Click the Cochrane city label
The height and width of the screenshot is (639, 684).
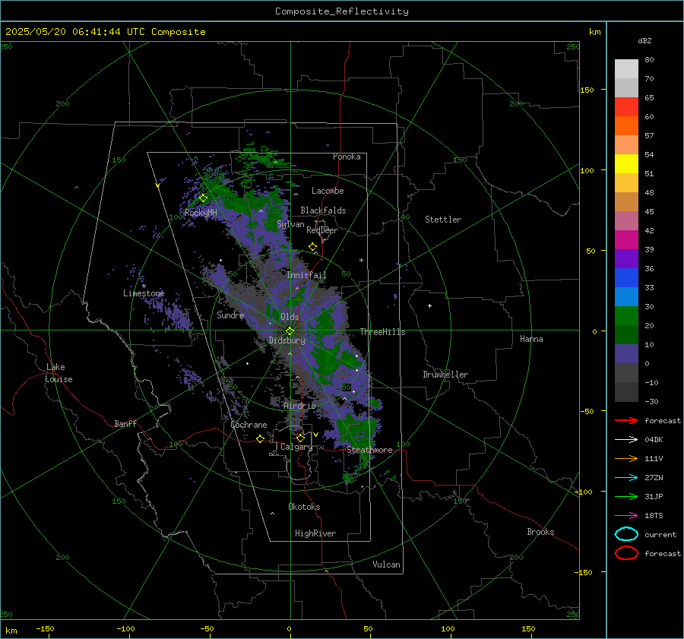coord(249,425)
